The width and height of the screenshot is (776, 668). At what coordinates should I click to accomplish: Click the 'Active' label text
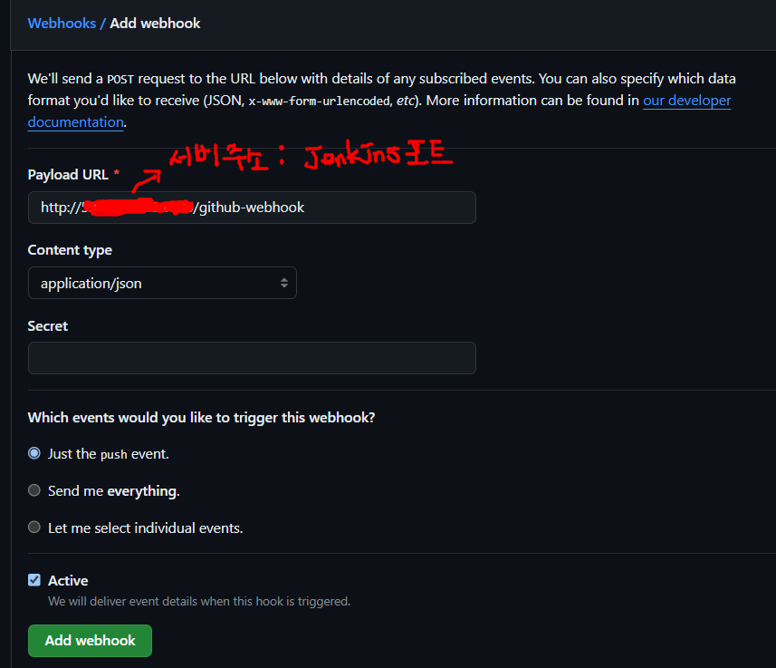pyautogui.click(x=68, y=580)
